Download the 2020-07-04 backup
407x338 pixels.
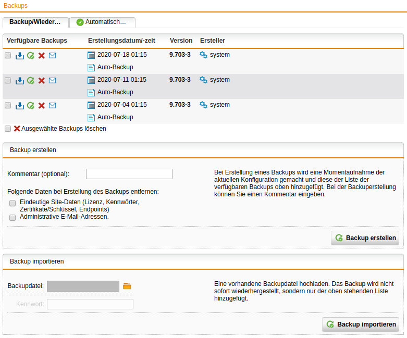click(20, 106)
